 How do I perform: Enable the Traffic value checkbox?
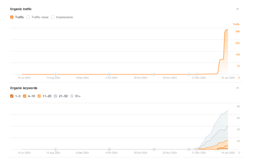(x=28, y=17)
